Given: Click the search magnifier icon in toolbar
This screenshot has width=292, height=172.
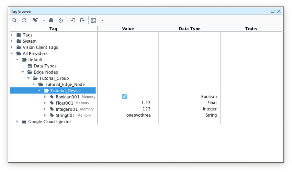Looking at the screenshot, I should tap(14, 20).
